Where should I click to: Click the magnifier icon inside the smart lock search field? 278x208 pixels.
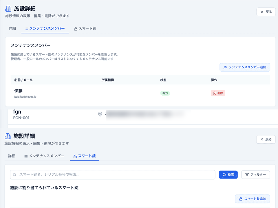click(15, 175)
